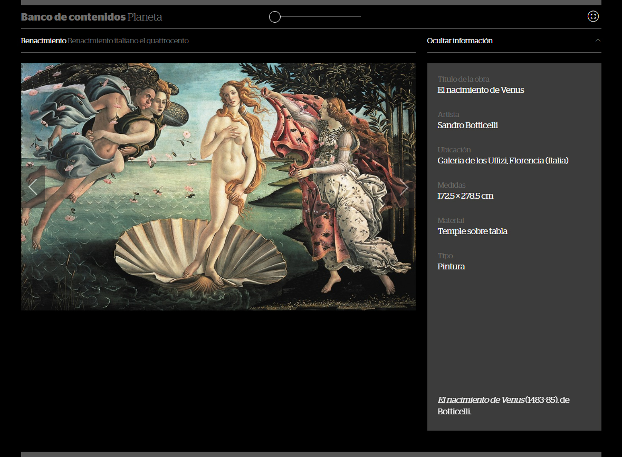Open the "Banco de contenidos Planeta" home logo

(91, 17)
